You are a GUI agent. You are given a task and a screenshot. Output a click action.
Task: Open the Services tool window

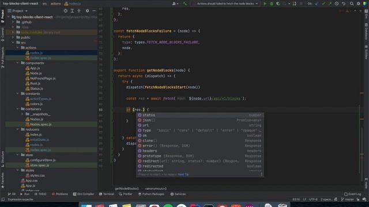178,194
